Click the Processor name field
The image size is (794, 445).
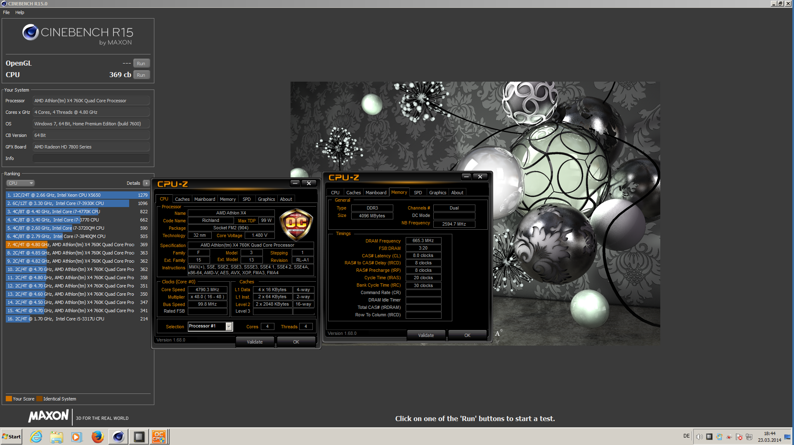tap(91, 101)
